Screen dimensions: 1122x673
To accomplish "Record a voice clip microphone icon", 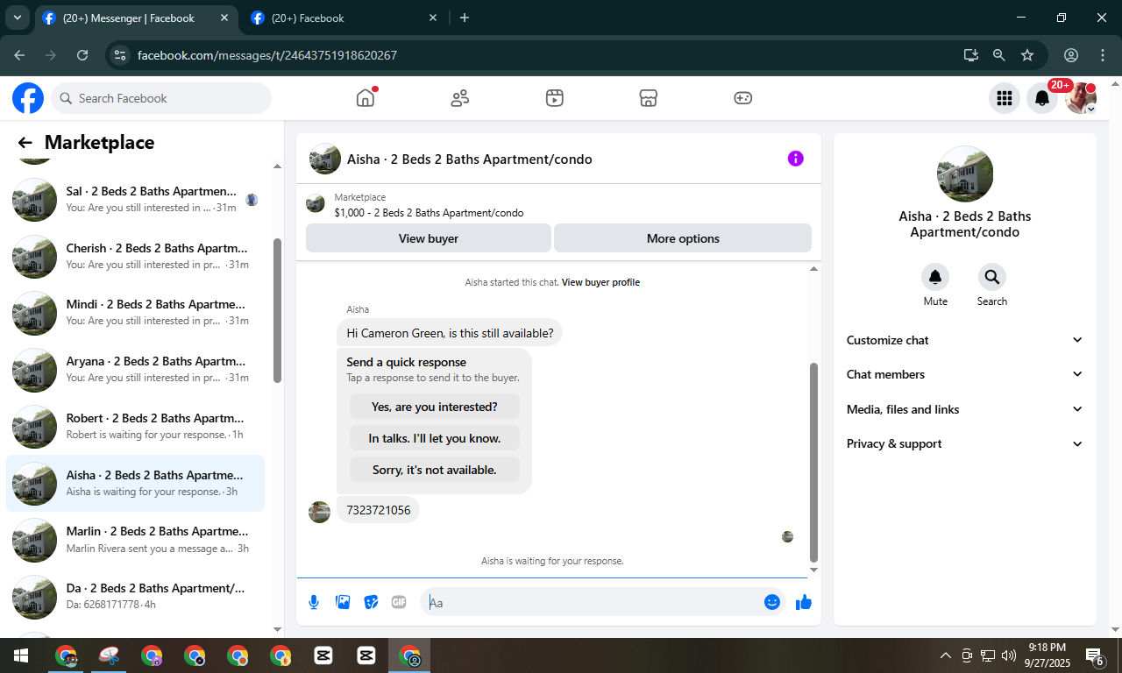I will pyautogui.click(x=314, y=602).
